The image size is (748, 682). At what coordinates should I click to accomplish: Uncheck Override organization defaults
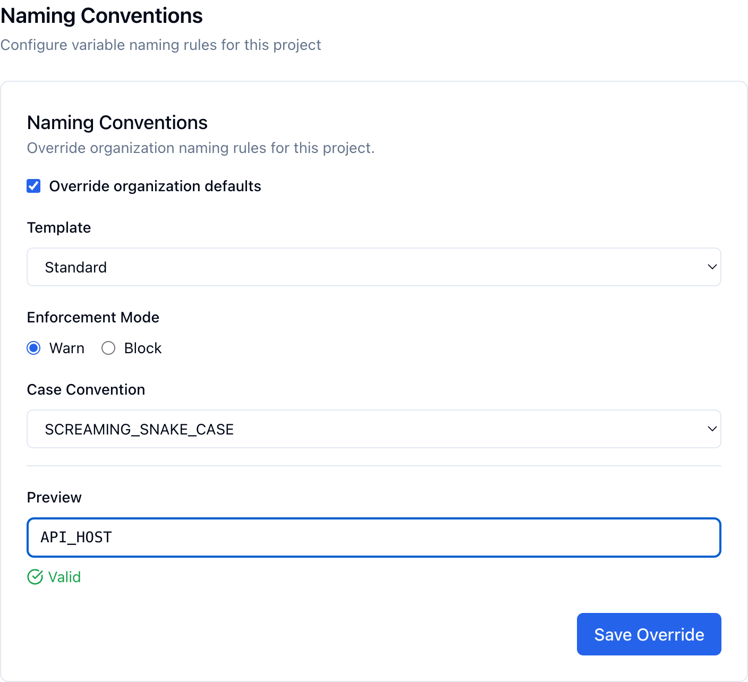pos(33,186)
